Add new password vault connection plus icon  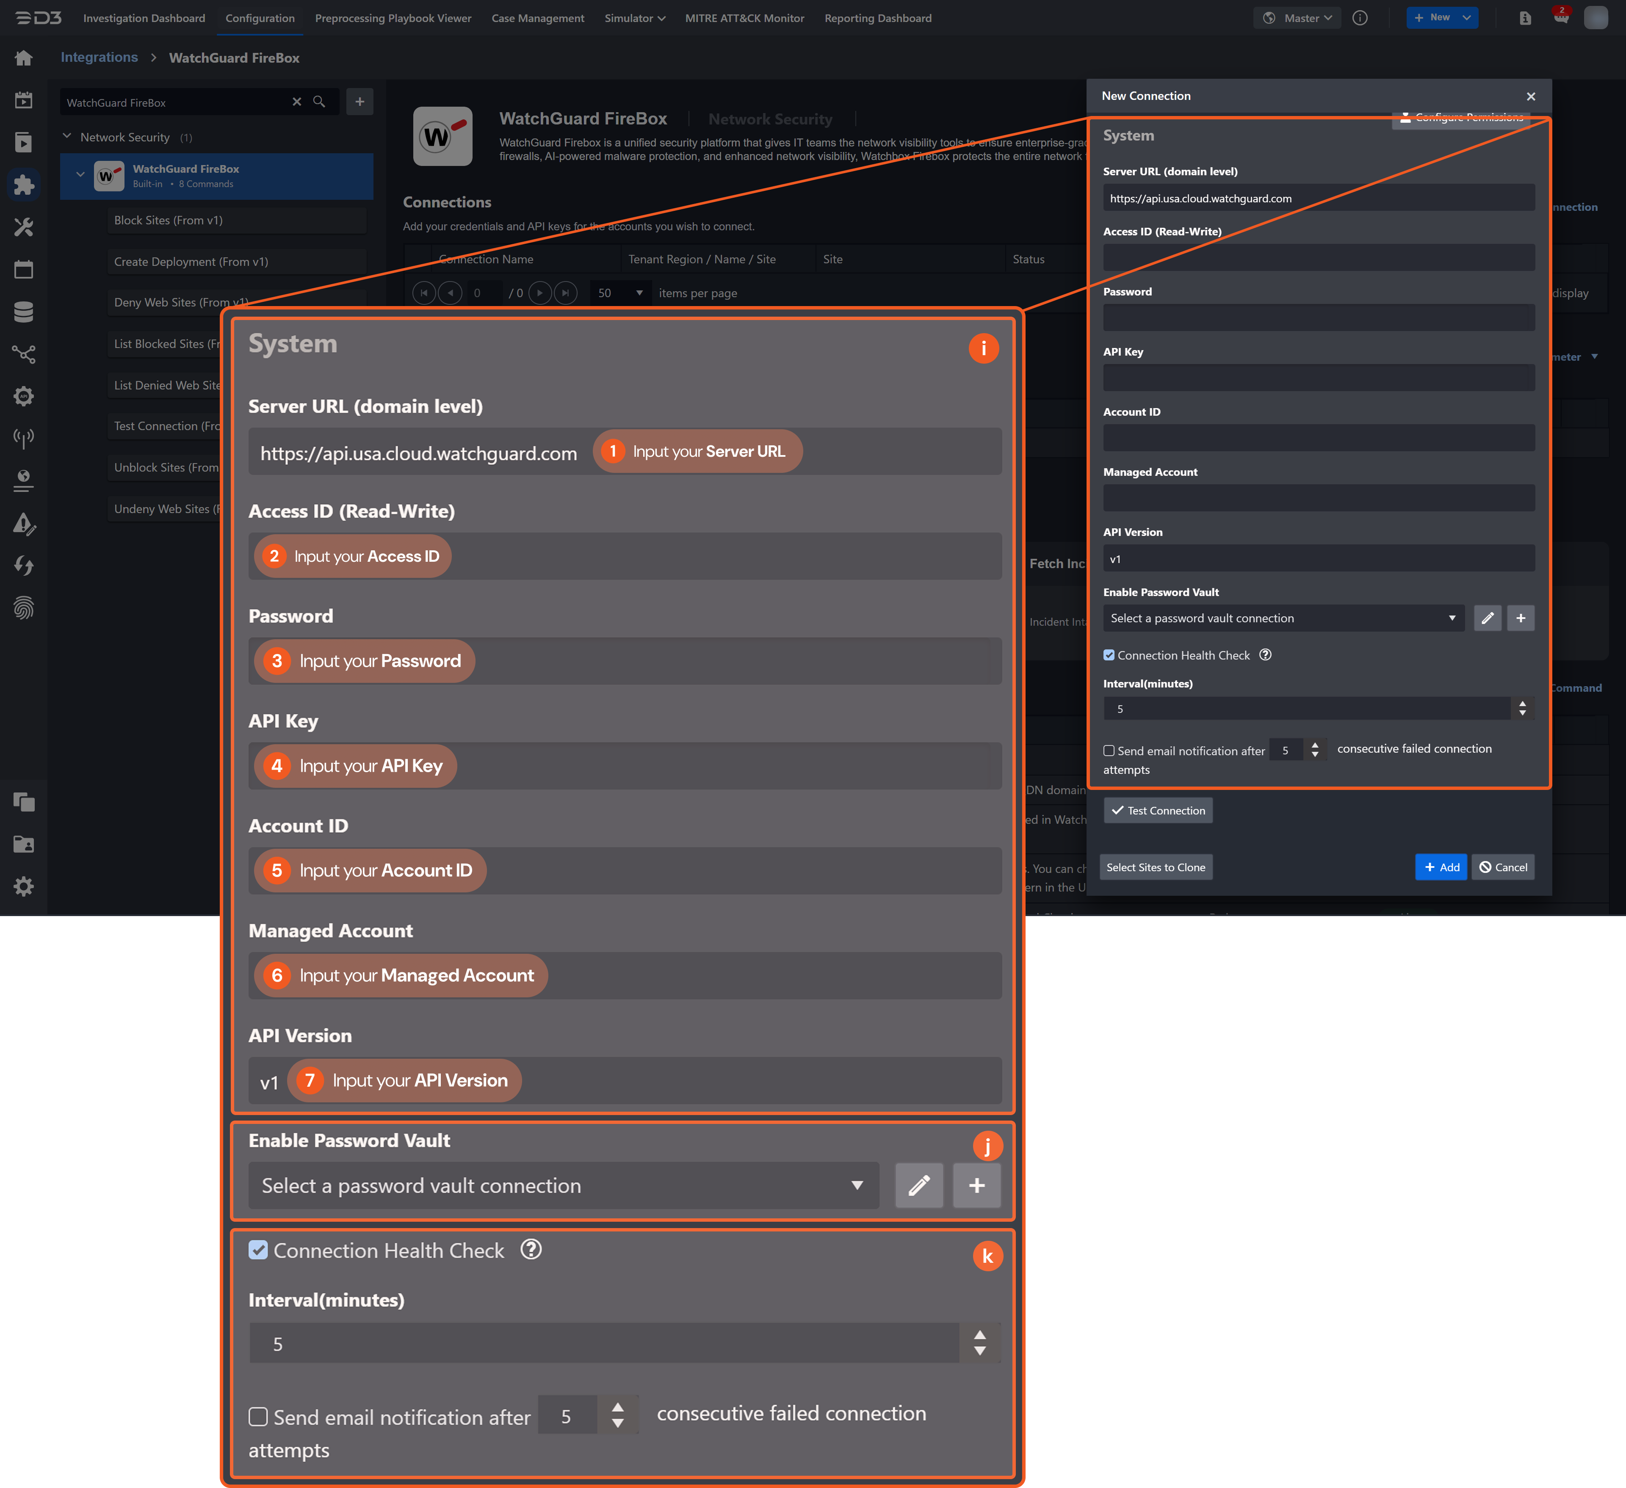[1520, 618]
